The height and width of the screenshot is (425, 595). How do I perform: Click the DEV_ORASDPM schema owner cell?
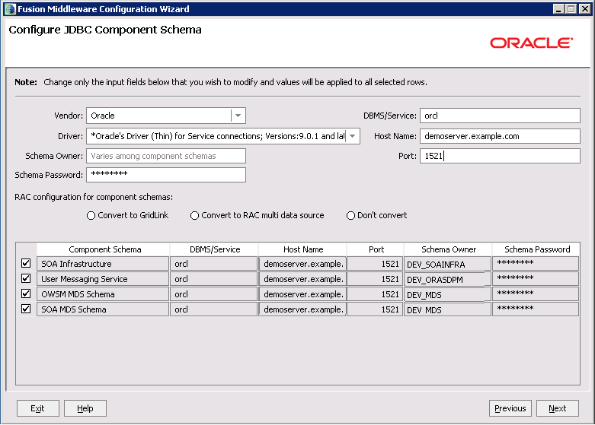pyautogui.click(x=447, y=279)
